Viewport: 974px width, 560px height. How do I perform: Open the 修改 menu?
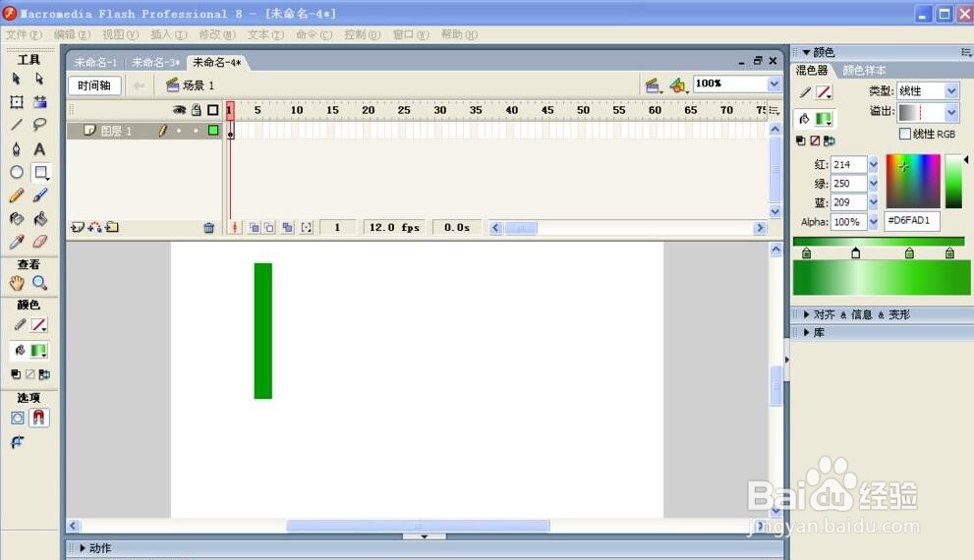pos(217,34)
